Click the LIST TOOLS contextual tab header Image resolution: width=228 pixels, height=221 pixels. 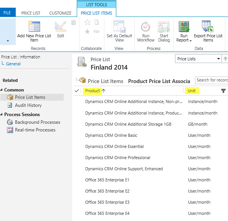(x=96, y=5)
